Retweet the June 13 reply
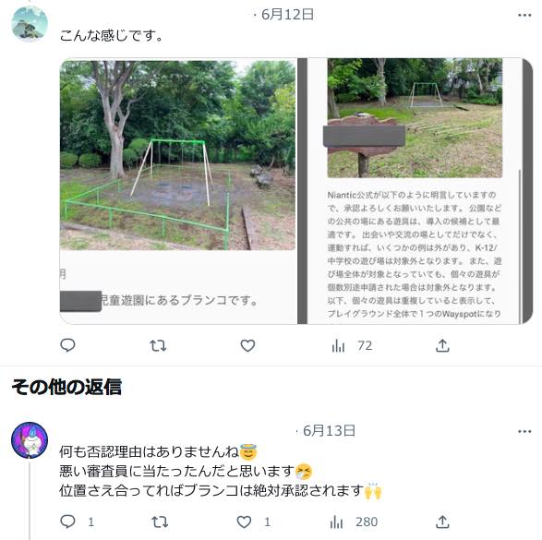Viewport: 542px width, 540px height. pos(160,522)
